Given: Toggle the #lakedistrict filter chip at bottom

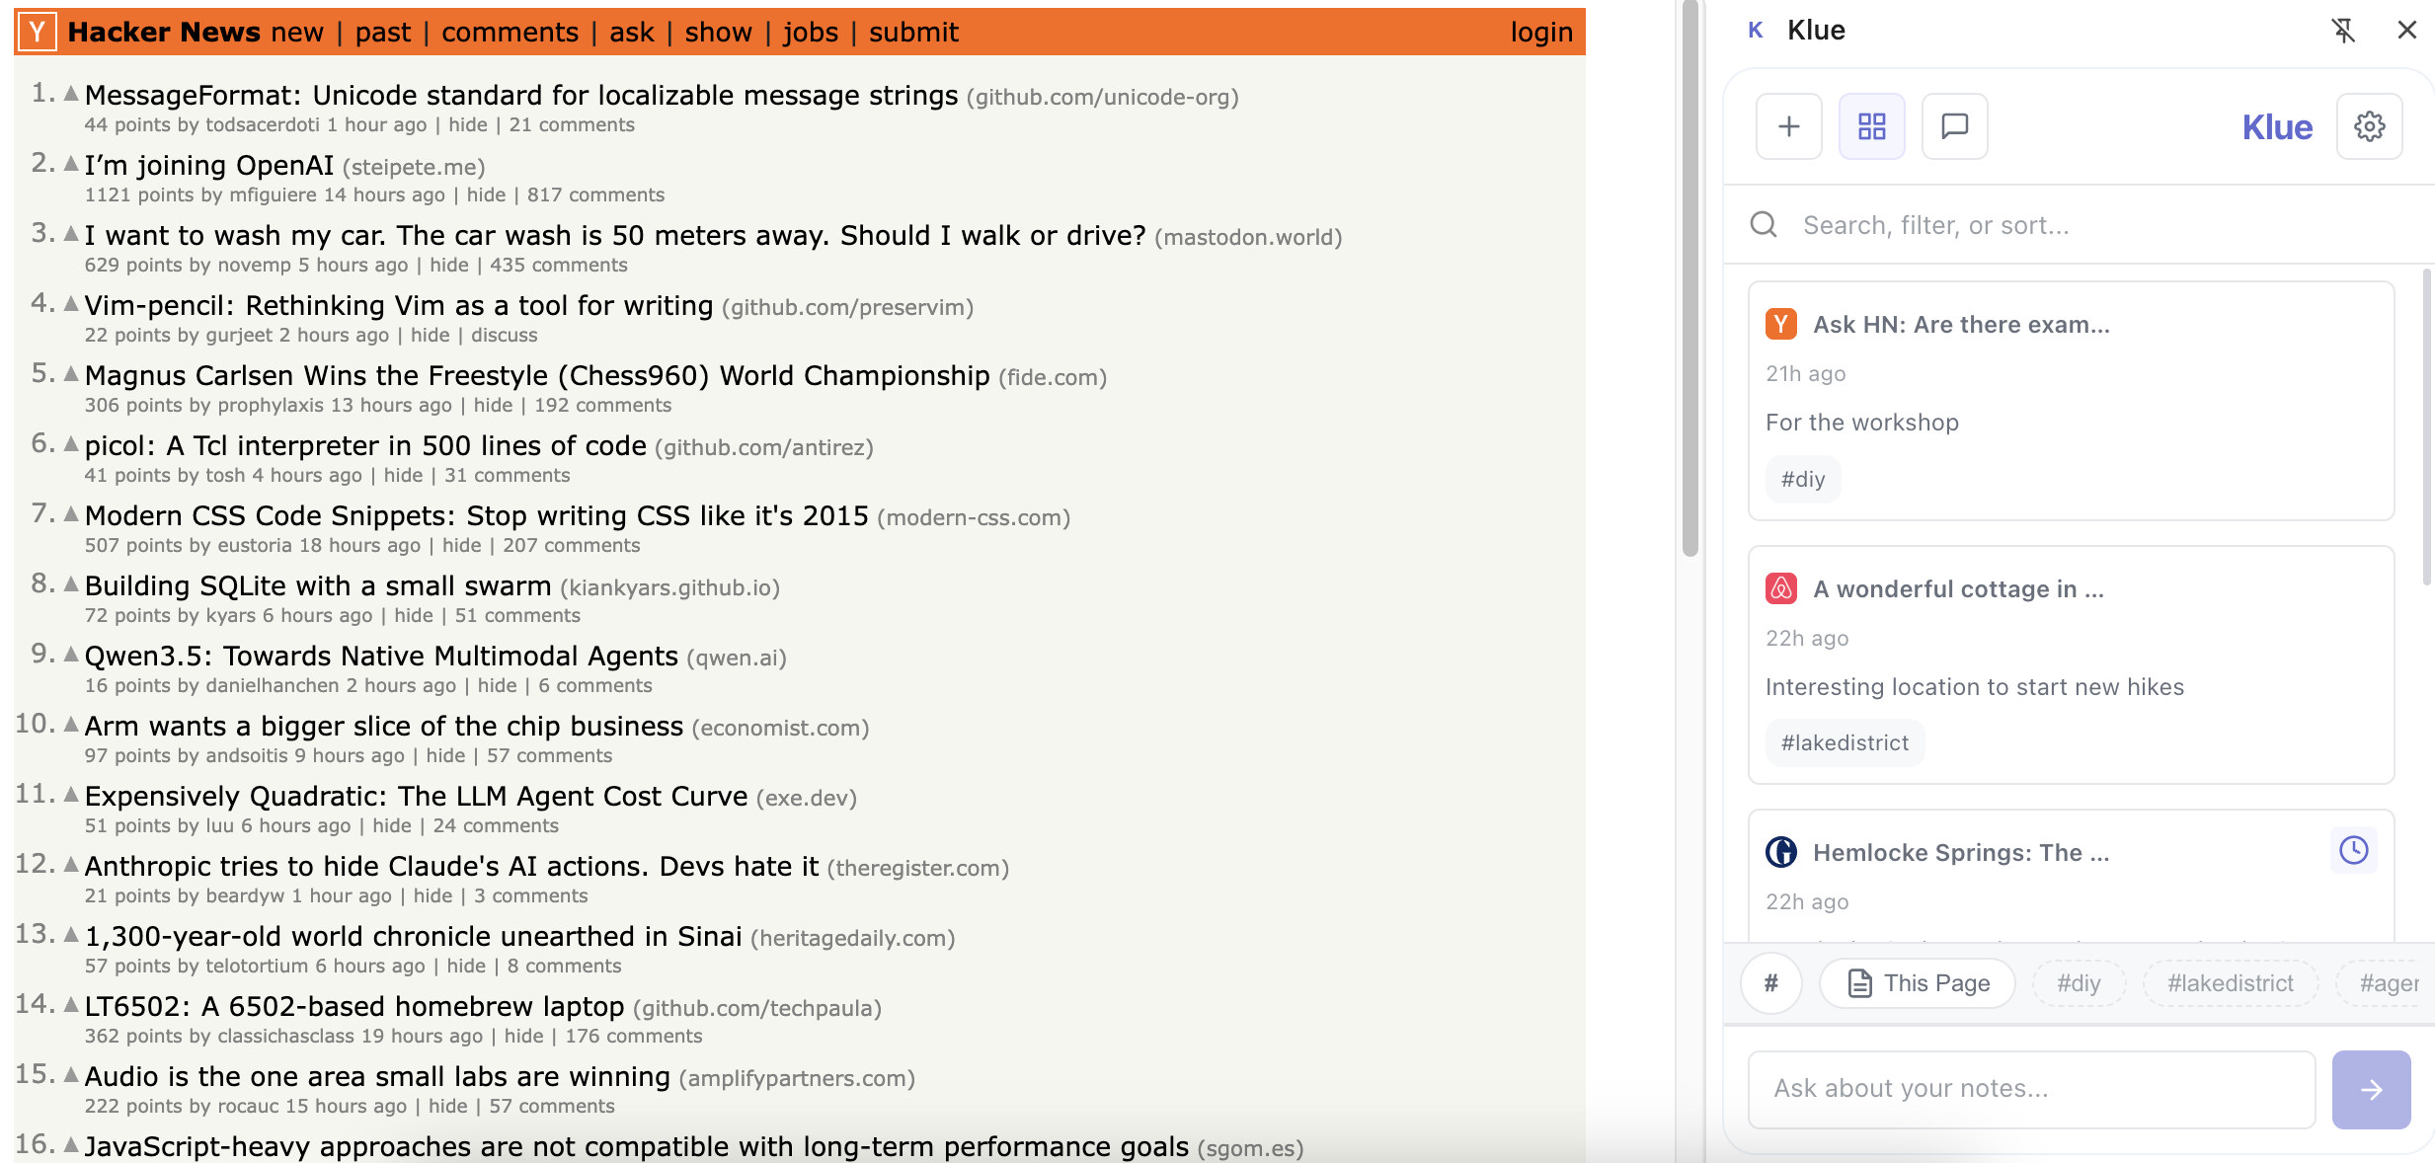Looking at the screenshot, I should (2230, 983).
